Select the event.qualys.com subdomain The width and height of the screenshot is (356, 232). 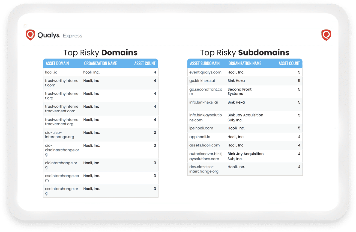tap(205, 72)
